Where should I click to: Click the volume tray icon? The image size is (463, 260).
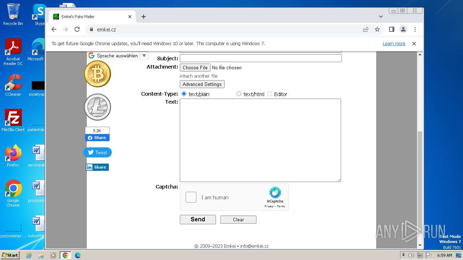point(411,255)
